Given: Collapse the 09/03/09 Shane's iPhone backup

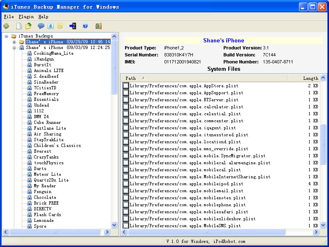Looking at the screenshot, I should [14, 48].
